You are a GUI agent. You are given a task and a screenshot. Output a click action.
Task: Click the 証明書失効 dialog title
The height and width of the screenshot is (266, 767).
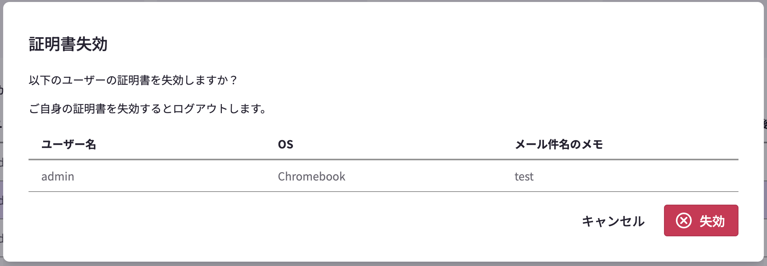click(68, 44)
